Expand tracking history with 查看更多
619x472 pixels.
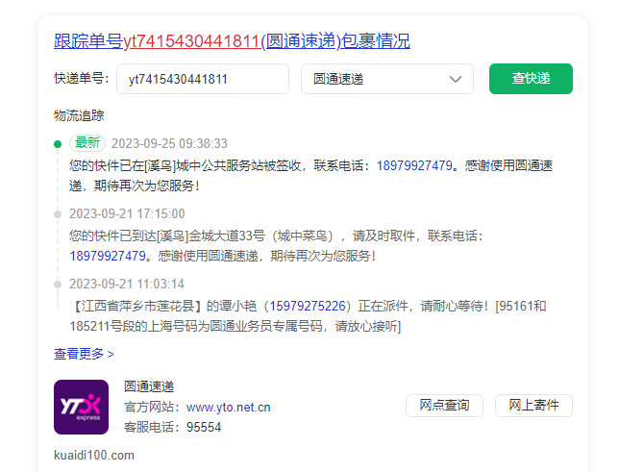coord(84,354)
